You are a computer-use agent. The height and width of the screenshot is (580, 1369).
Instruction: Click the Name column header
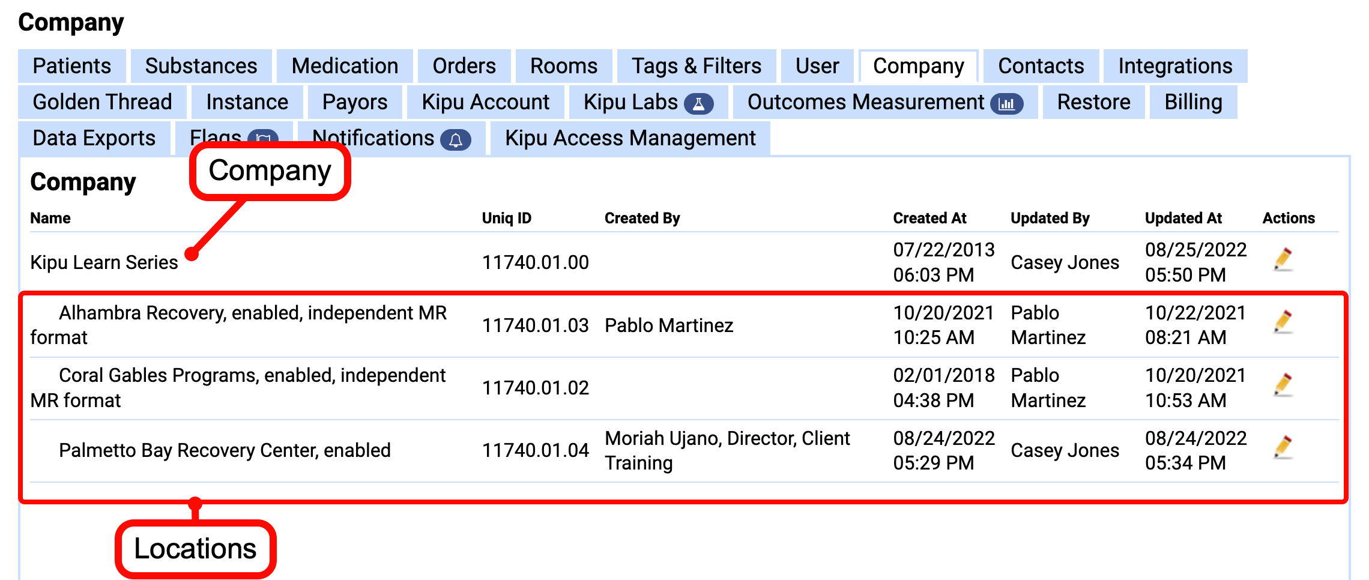pos(50,218)
